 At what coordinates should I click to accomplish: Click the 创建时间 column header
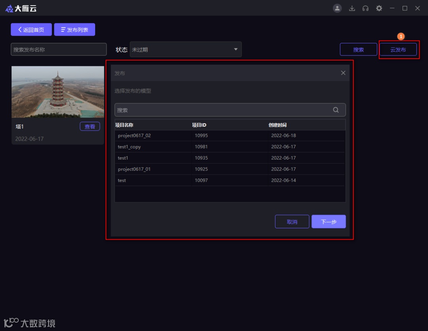point(277,125)
